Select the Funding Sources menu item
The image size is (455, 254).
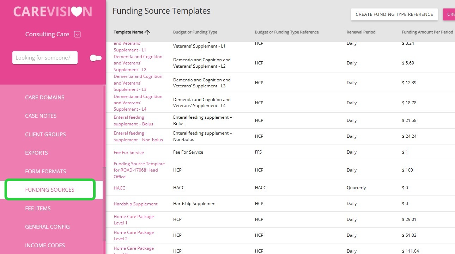click(x=50, y=190)
